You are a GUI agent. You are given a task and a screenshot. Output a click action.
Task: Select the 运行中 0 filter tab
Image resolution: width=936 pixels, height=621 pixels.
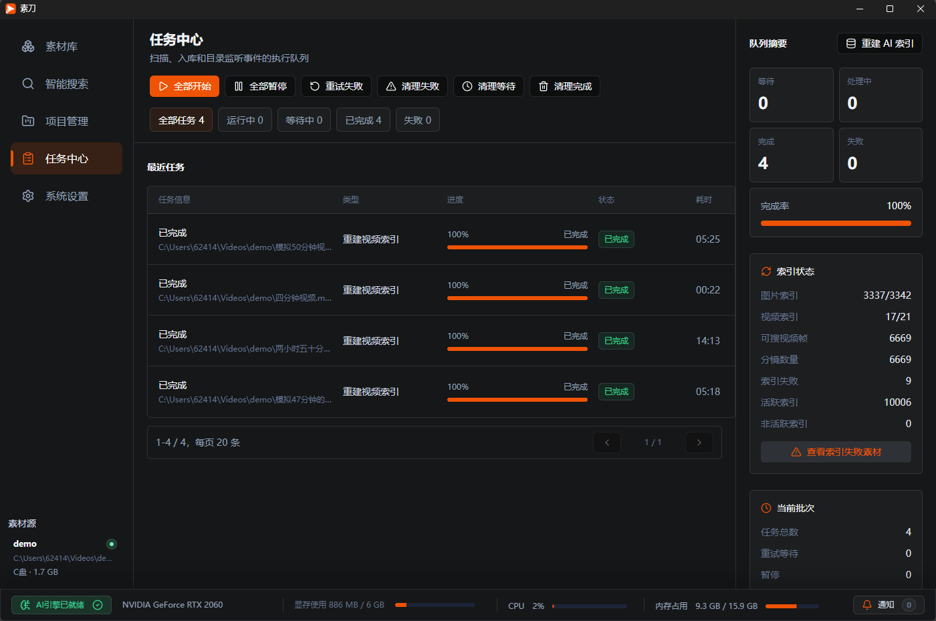click(x=245, y=120)
